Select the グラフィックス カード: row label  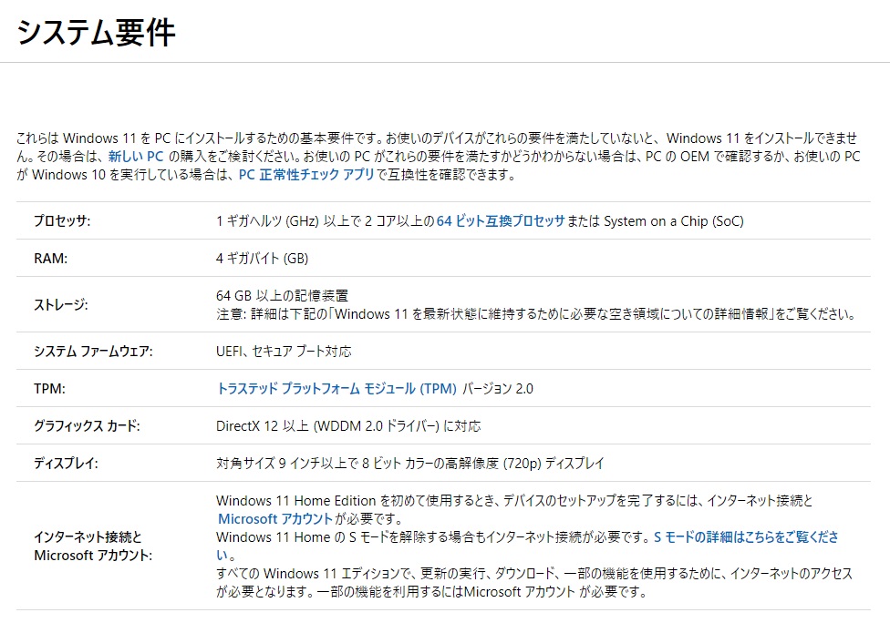click(x=88, y=426)
